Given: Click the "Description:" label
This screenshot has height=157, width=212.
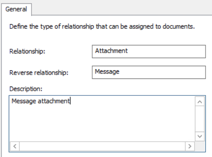Looking at the screenshot, I should pos(26,89).
